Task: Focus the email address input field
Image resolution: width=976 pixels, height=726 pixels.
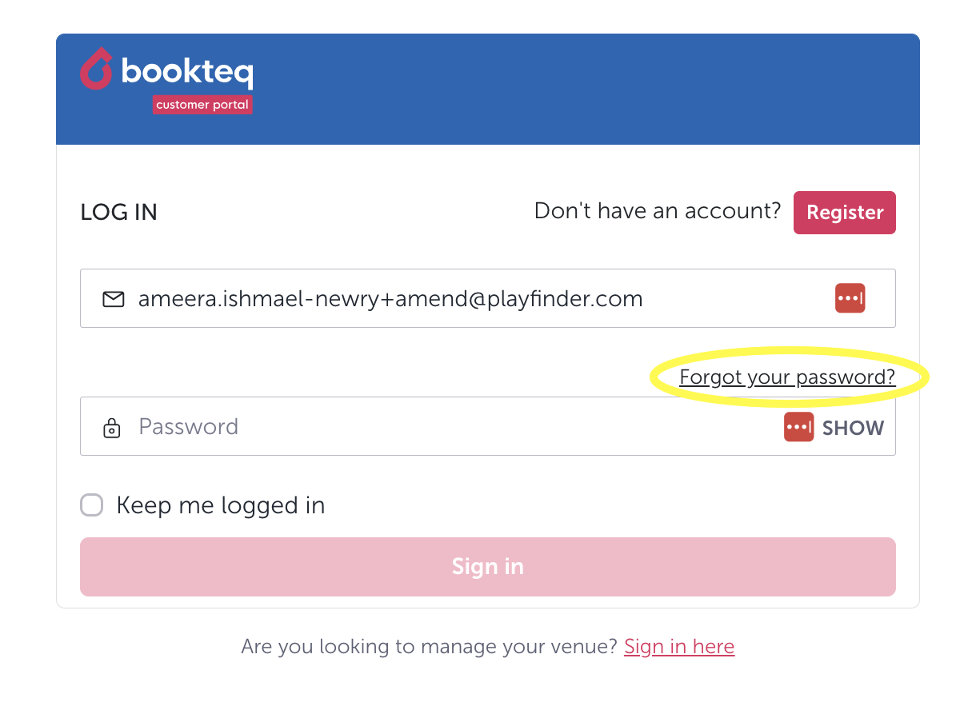Action: click(464, 299)
